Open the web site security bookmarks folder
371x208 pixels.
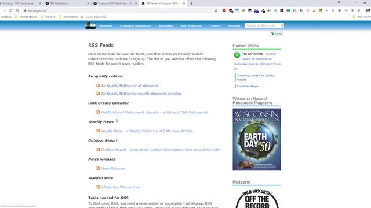point(26,17)
